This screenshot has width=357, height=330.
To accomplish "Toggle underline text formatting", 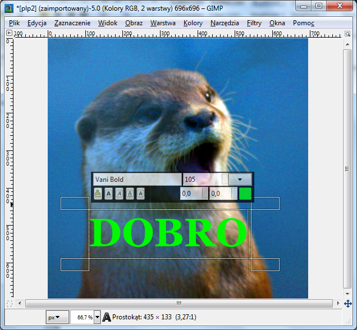I will 130,194.
